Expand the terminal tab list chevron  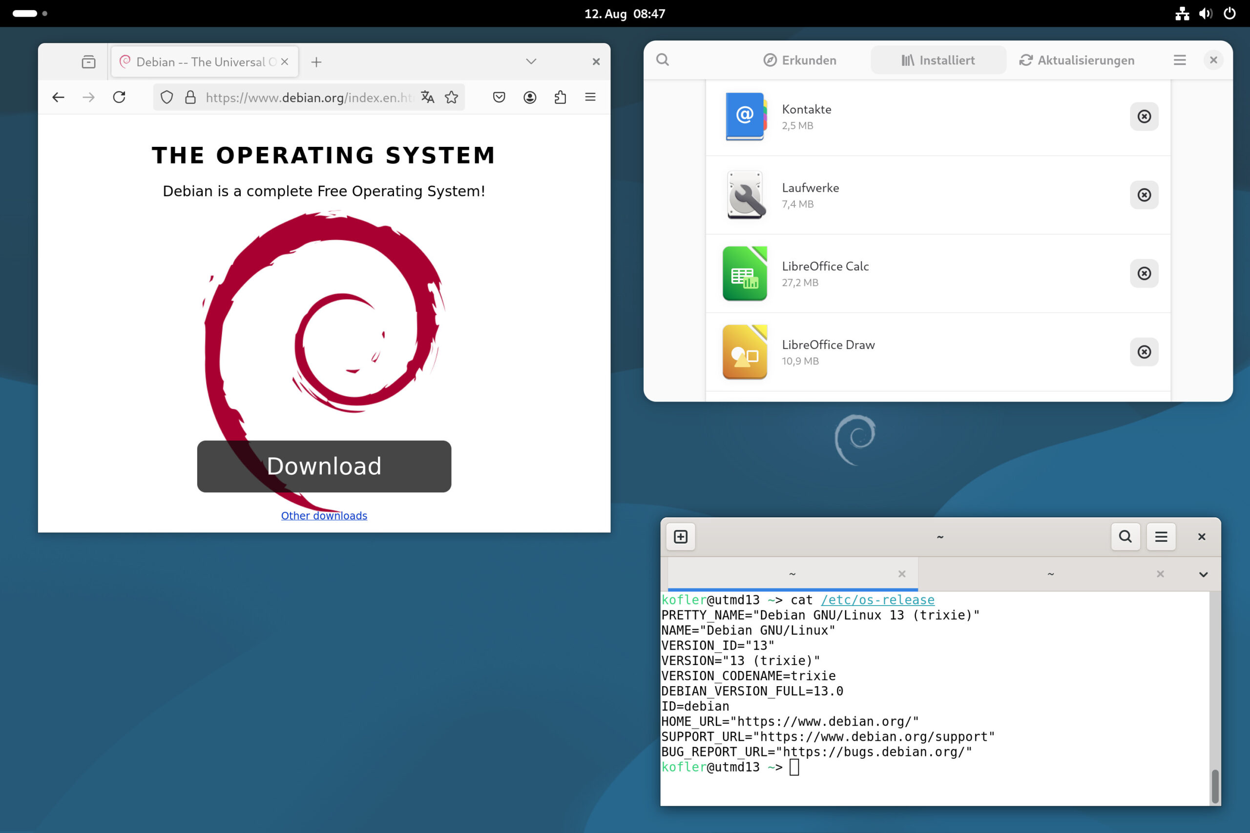(x=1204, y=574)
